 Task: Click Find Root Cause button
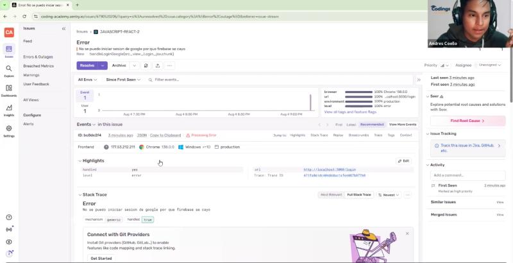click(467, 121)
